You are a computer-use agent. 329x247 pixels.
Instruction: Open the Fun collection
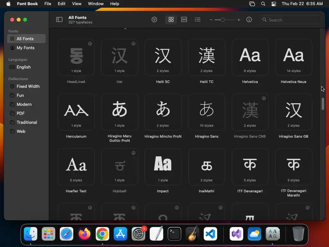click(26, 95)
